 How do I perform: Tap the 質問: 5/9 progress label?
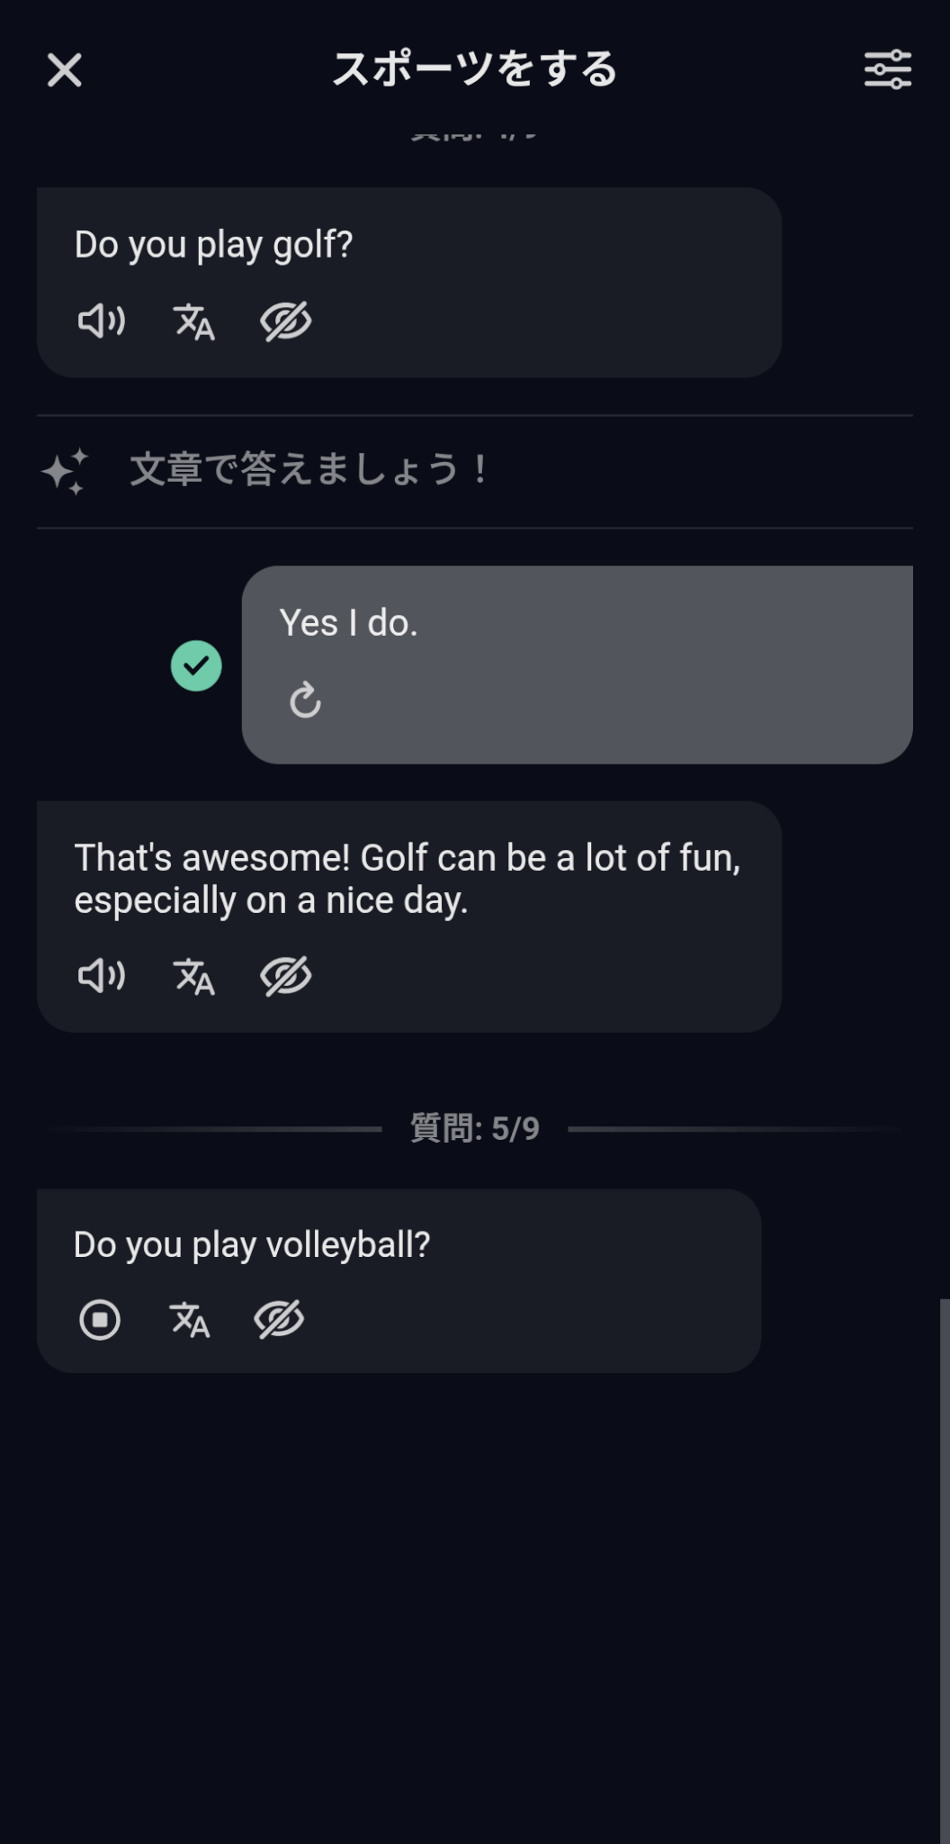(474, 1128)
